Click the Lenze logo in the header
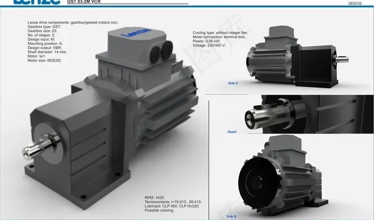This screenshot has width=374, height=220. click(x=30, y=2)
